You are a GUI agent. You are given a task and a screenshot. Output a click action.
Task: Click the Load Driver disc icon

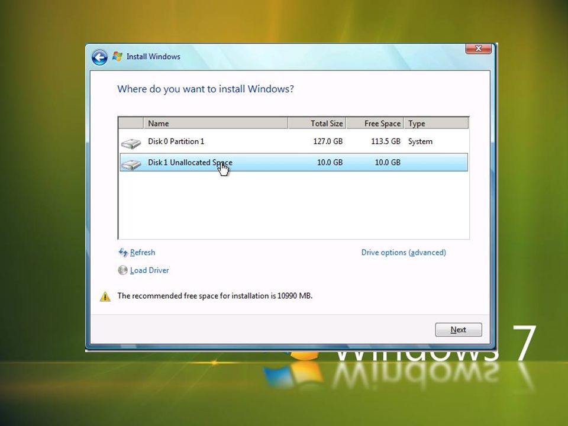123,270
